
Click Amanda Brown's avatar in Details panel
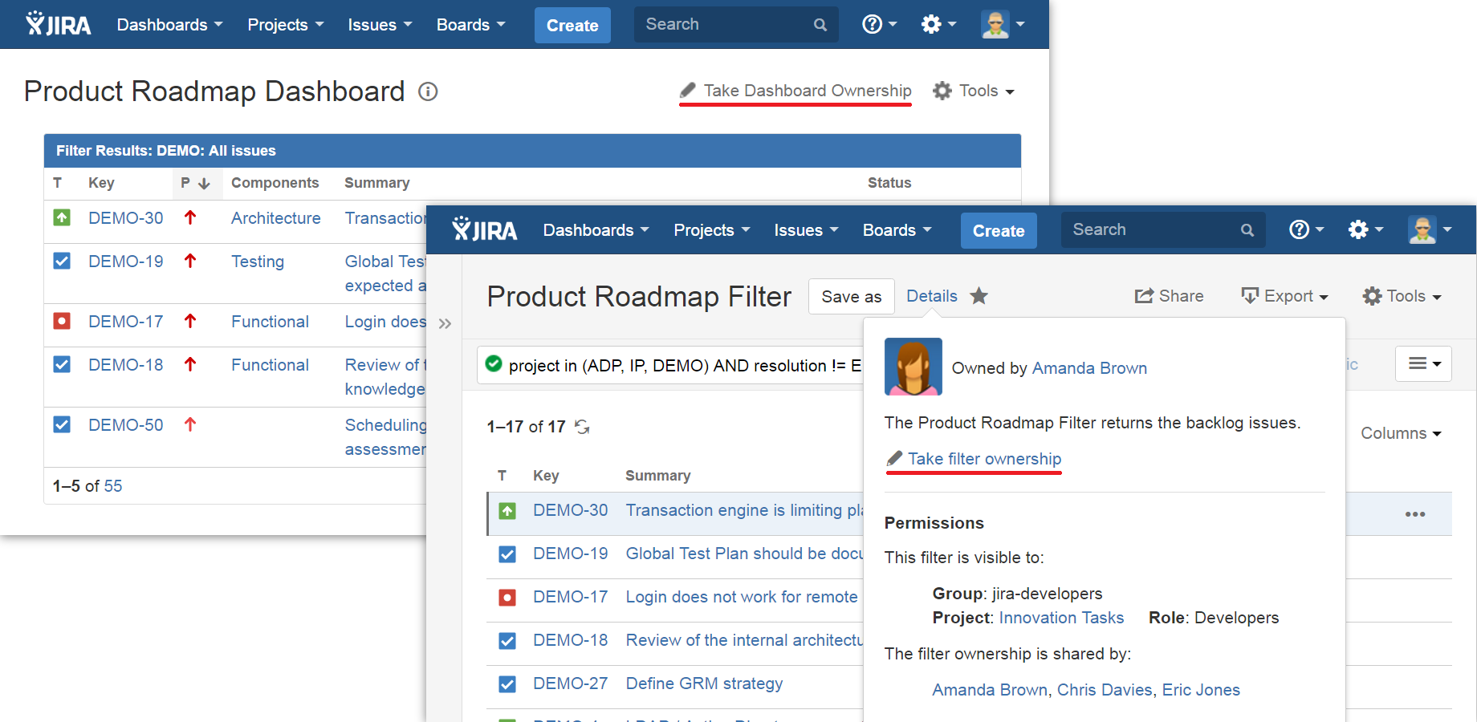913,367
